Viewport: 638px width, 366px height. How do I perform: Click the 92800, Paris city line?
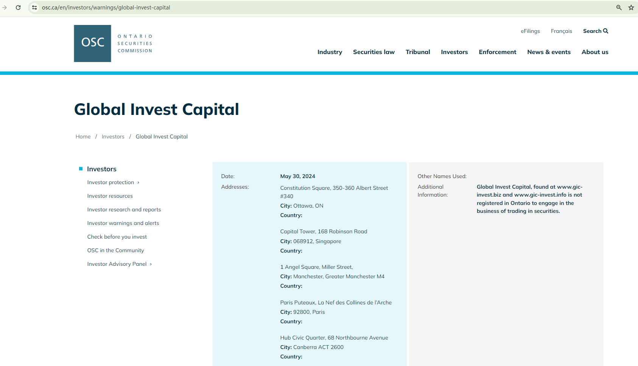(302, 312)
